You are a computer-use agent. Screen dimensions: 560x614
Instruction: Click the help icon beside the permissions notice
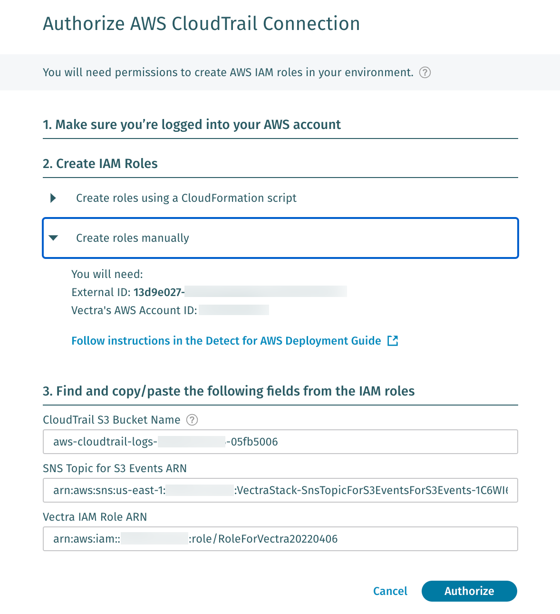pos(425,72)
